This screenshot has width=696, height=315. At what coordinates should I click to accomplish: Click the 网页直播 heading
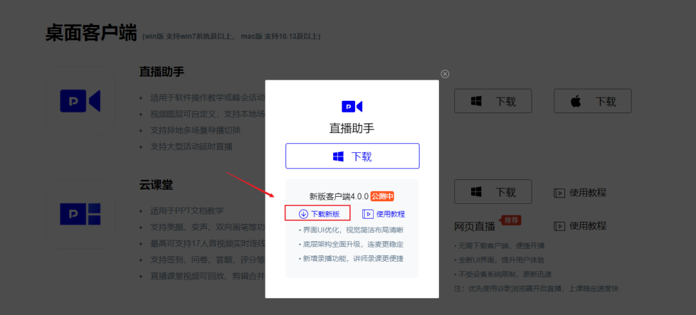tap(475, 226)
